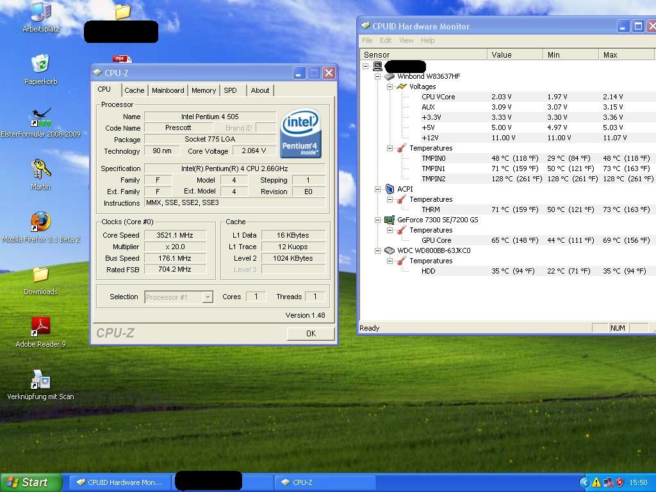Collapse the GeForce 7300 SE/7200 GS node
Screen dimensions: 656x492
point(377,220)
